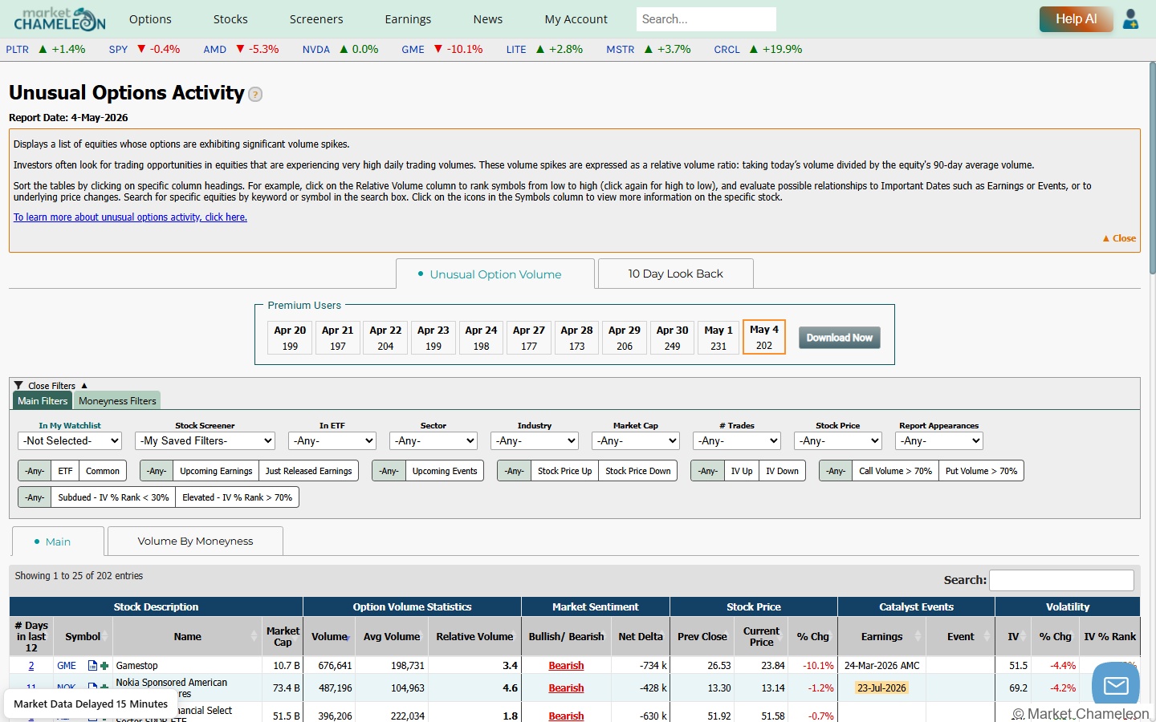This screenshot has width=1156, height=722.
Task: Enable the Put Volume > 70% filter
Action: click(x=981, y=471)
